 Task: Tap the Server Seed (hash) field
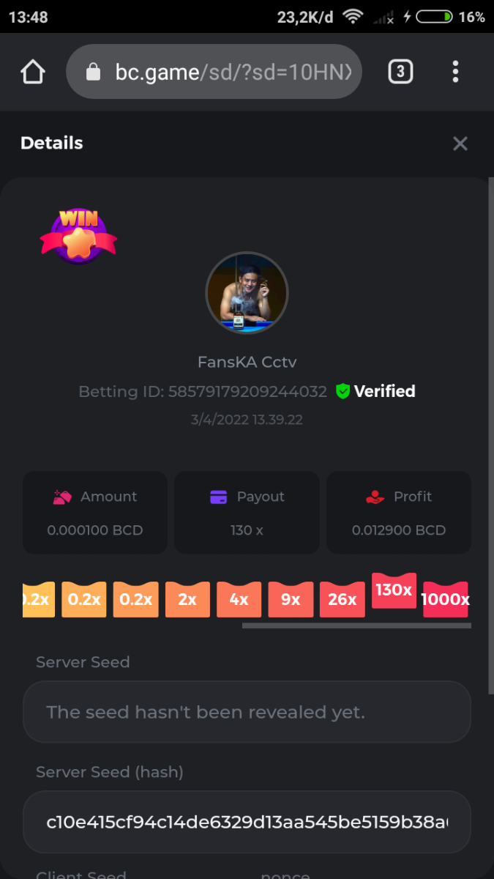247,822
